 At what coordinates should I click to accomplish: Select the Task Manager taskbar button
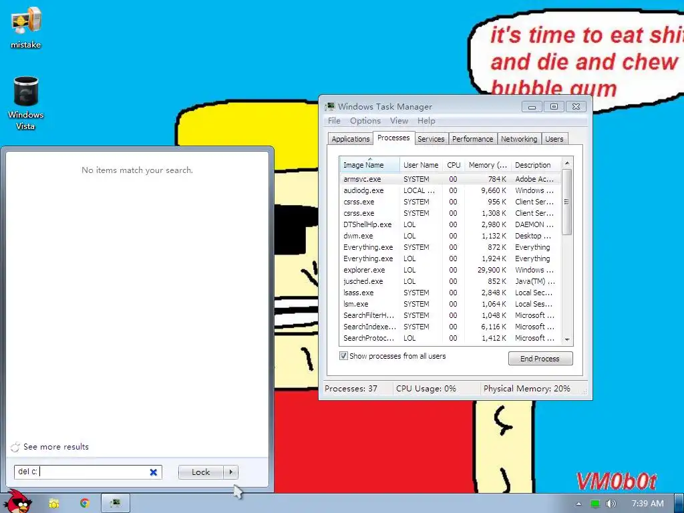115,503
